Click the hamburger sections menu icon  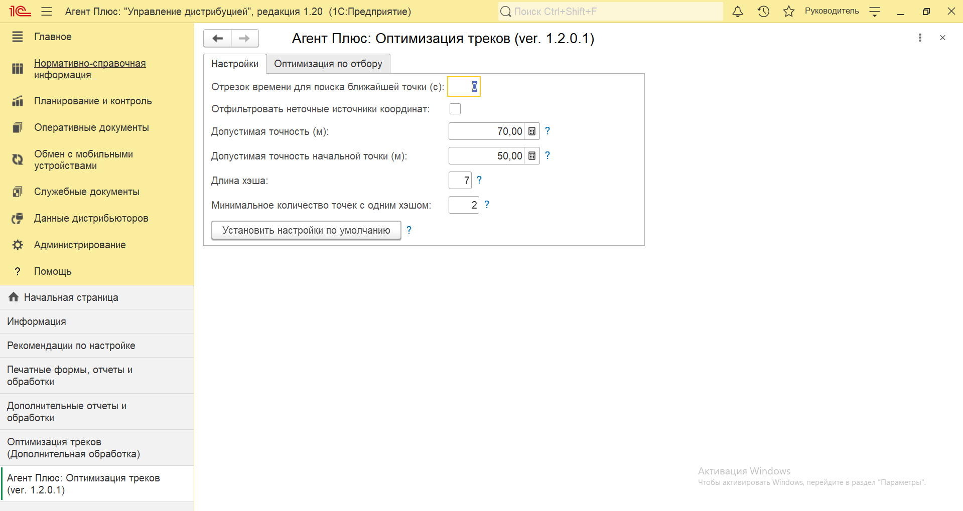(x=47, y=12)
